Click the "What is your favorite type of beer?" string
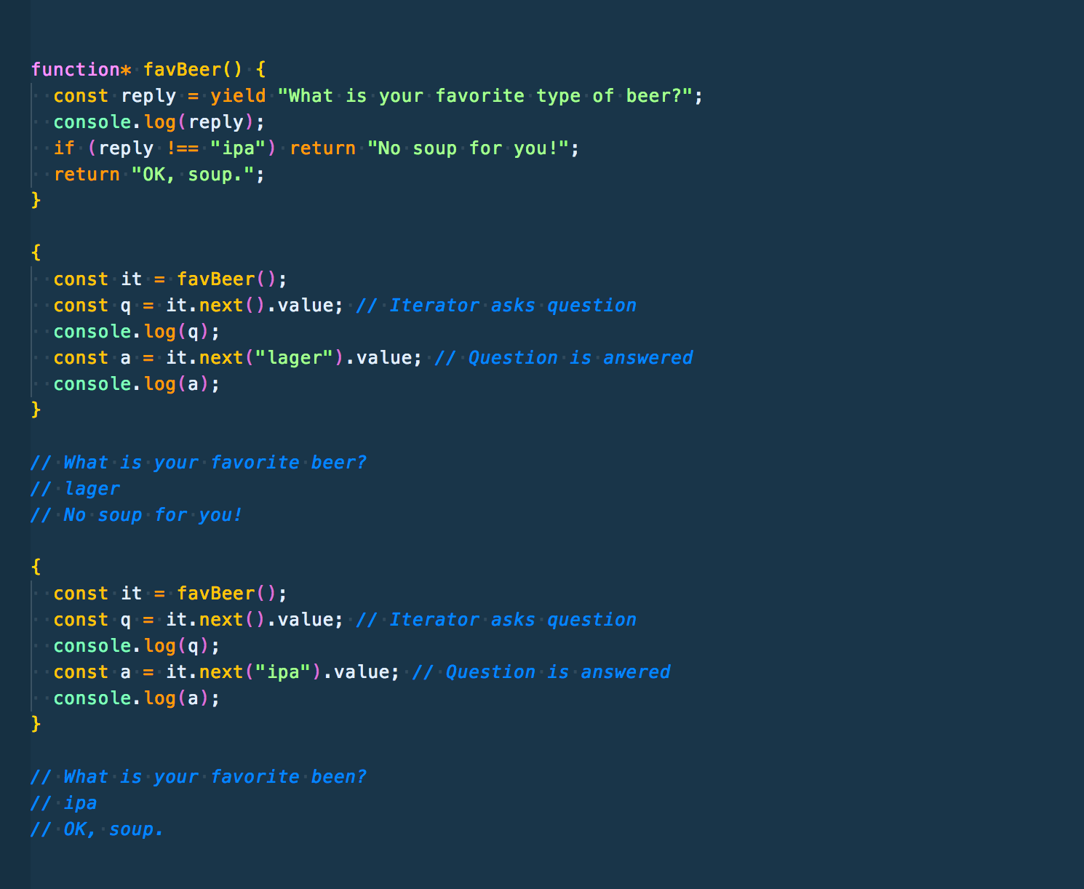 485,96
